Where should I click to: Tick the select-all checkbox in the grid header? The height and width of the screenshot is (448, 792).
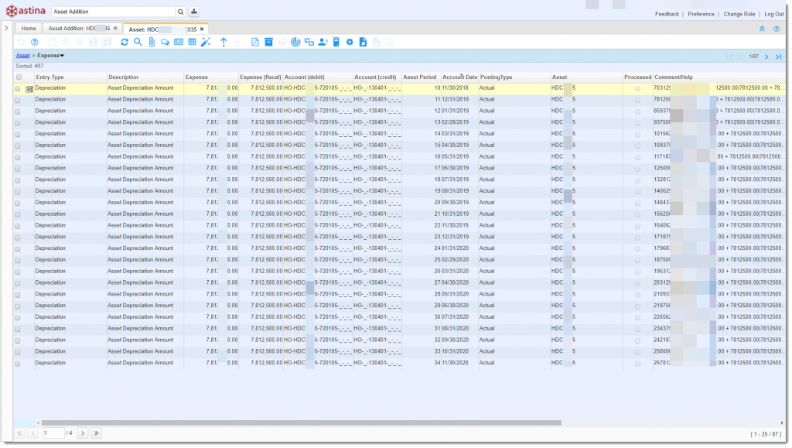tap(19, 77)
